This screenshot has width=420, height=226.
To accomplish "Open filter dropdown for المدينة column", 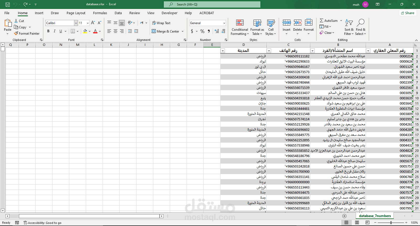I will tap(223, 51).
